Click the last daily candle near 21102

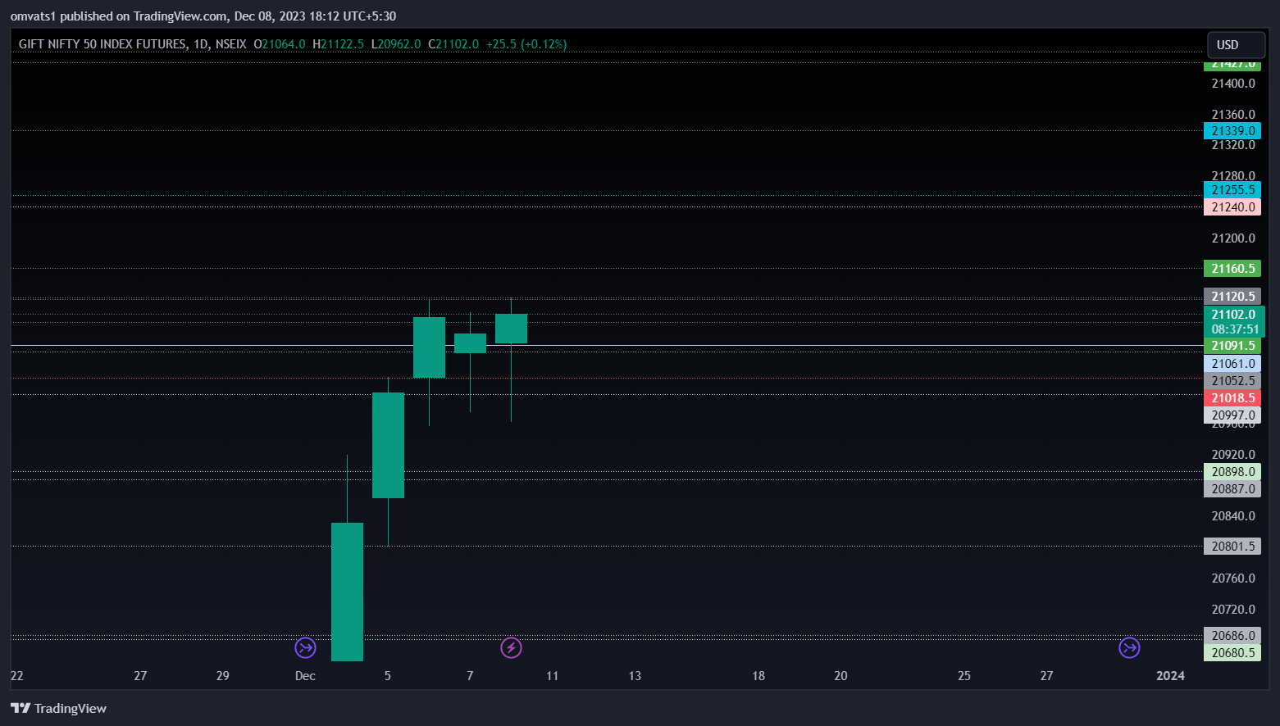pos(511,329)
